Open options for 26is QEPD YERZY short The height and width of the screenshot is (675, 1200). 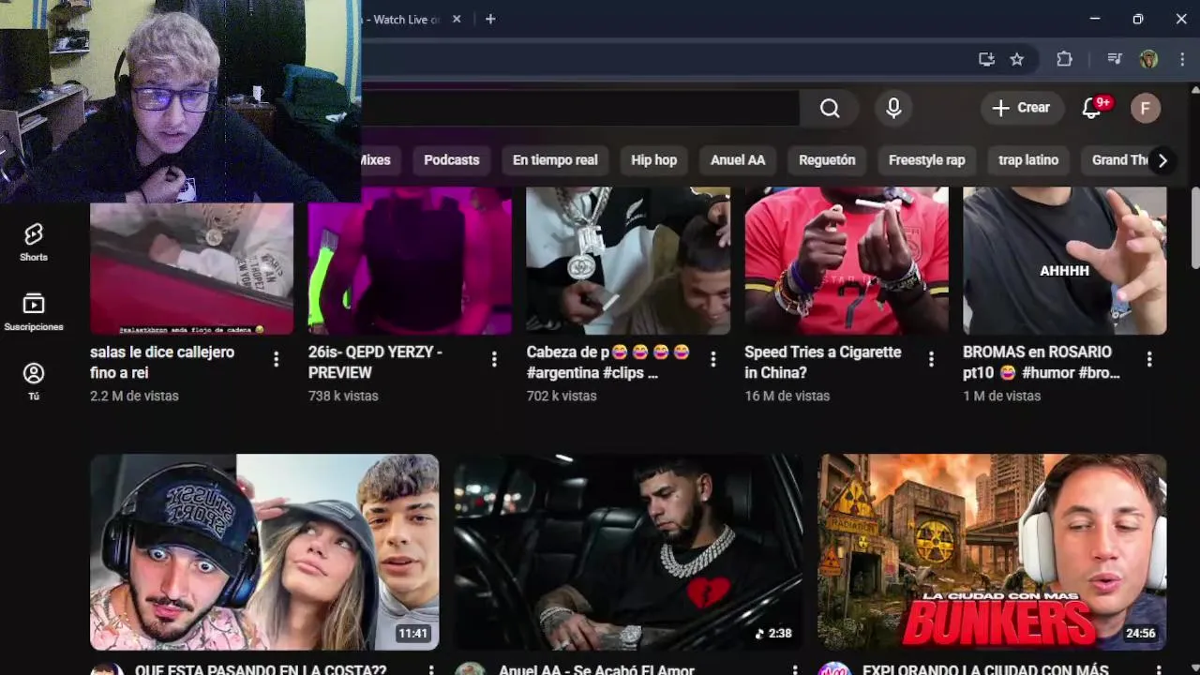[x=494, y=359]
